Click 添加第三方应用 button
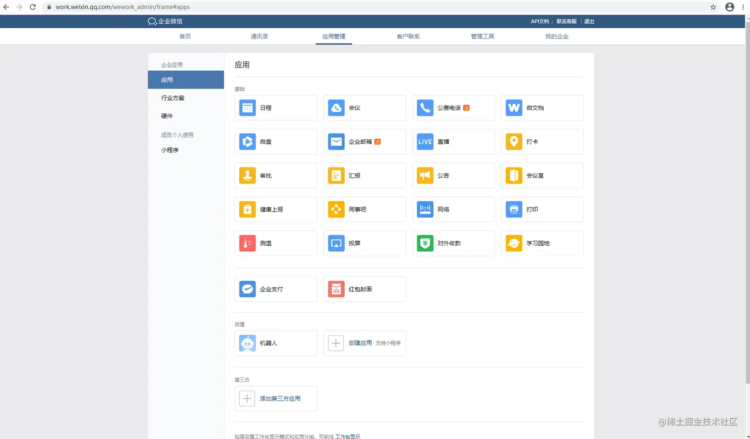Screen dimensions: 750x439 click(276, 398)
